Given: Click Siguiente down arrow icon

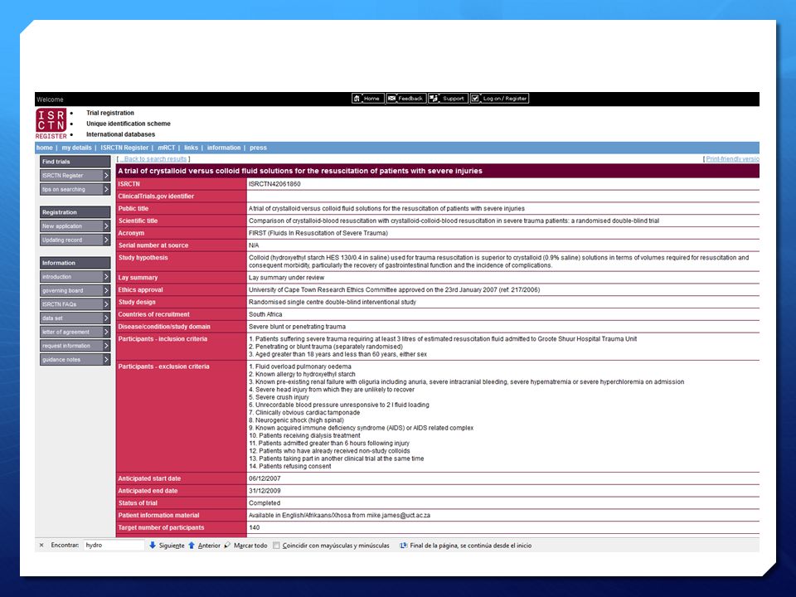Looking at the screenshot, I should (153, 546).
